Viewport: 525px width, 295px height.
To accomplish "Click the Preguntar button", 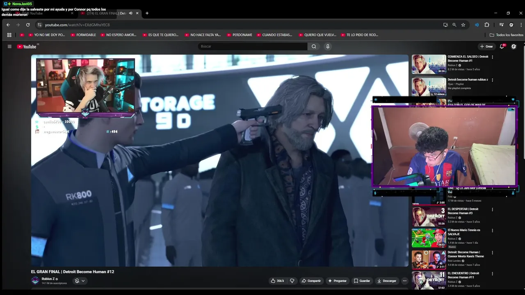I will pyautogui.click(x=338, y=281).
